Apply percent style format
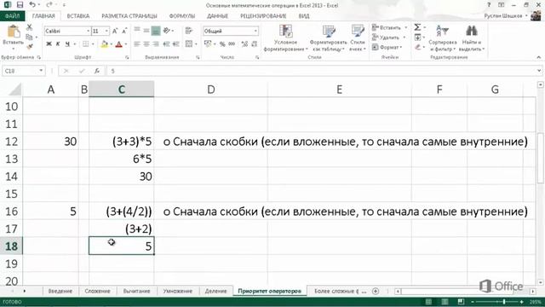Viewport: 545px width, 307px height. 222,43
